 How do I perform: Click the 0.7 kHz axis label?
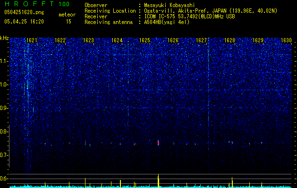(4, 155)
